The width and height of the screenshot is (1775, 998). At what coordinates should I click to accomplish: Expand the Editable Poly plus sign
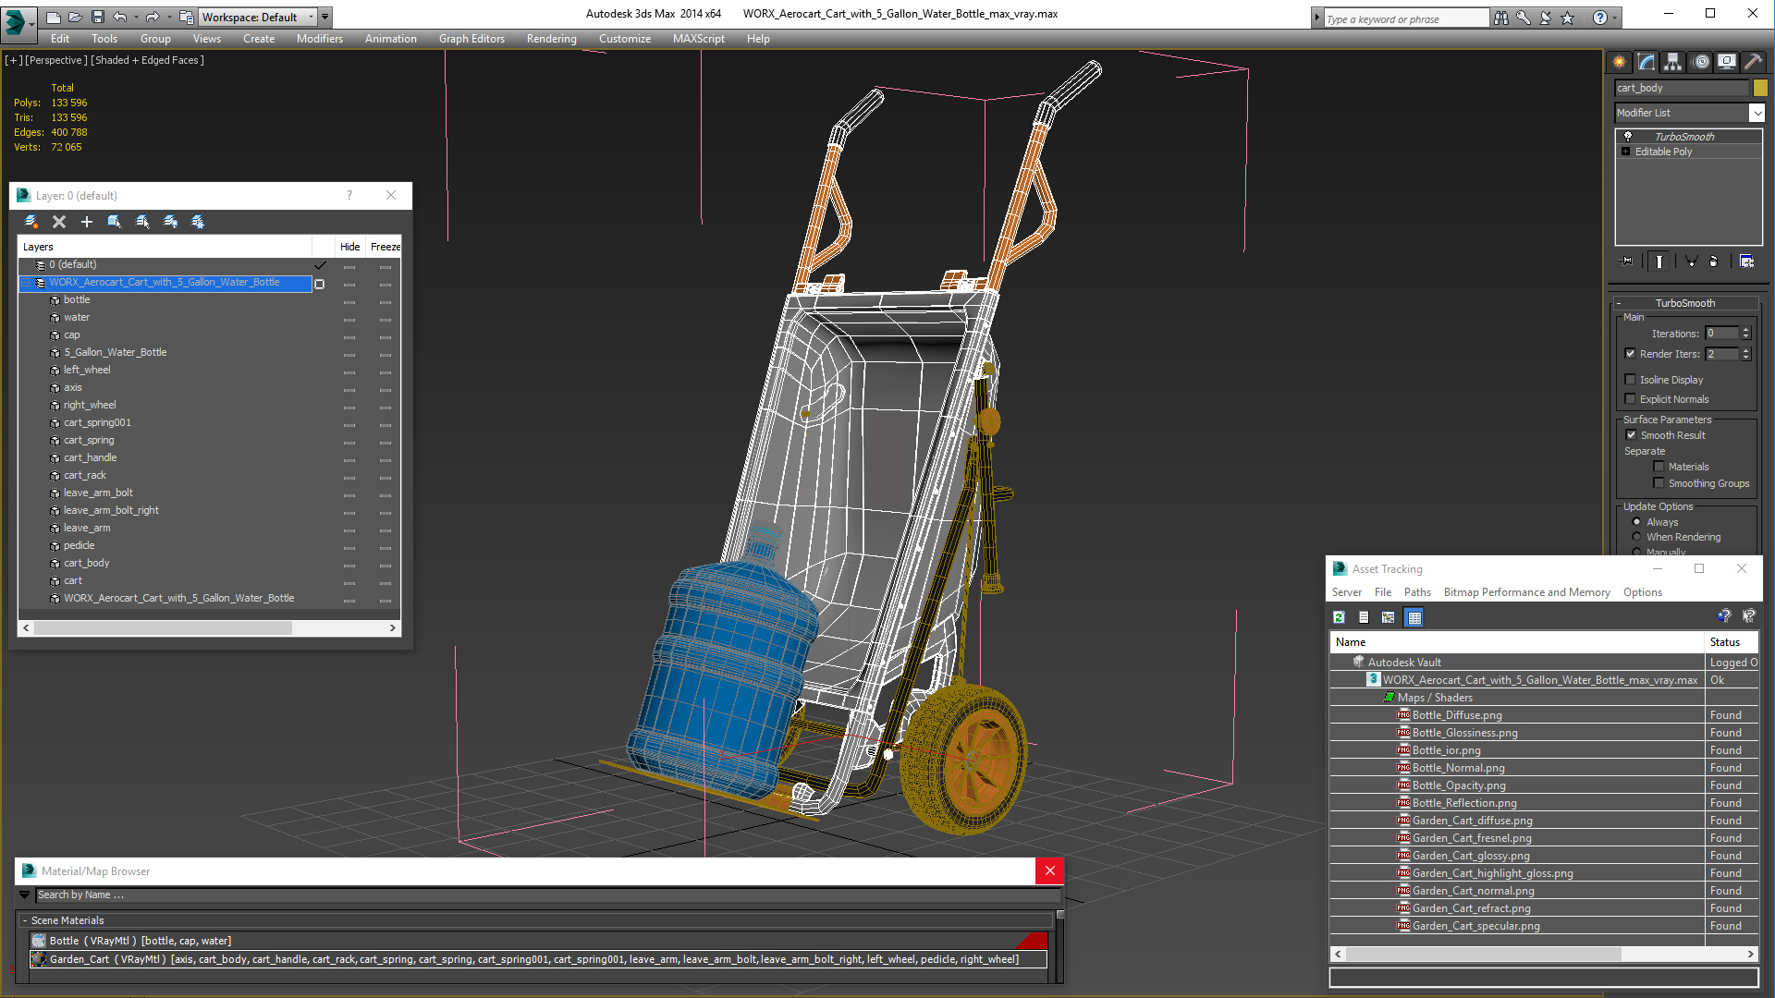pyautogui.click(x=1626, y=152)
